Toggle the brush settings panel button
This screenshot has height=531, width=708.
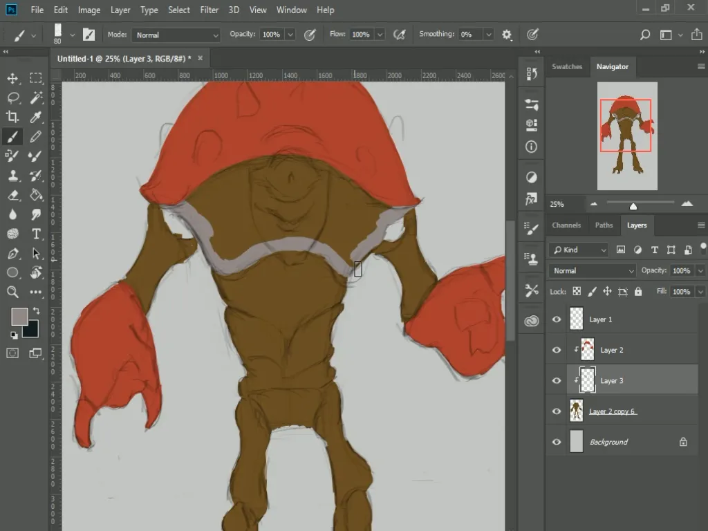(x=89, y=35)
